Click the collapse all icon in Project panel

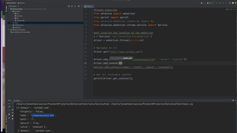pyautogui.click(x=75, y=6)
